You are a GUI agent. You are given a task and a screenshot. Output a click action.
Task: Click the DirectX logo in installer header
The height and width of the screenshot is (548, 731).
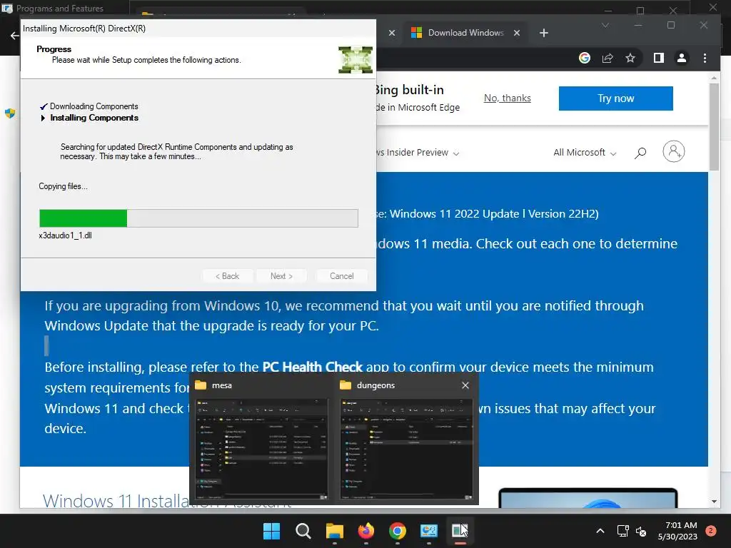(x=356, y=60)
